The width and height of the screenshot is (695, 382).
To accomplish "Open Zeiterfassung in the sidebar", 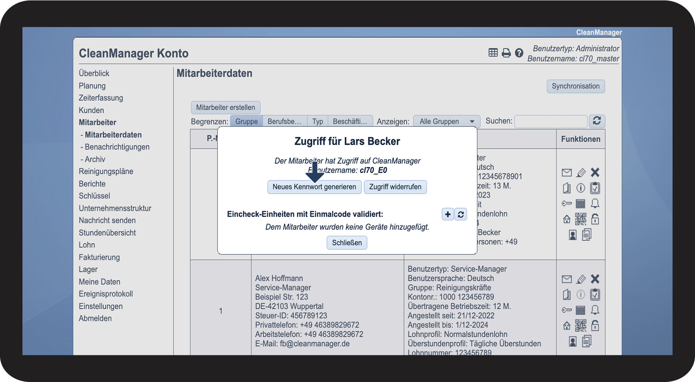I will 101,98.
